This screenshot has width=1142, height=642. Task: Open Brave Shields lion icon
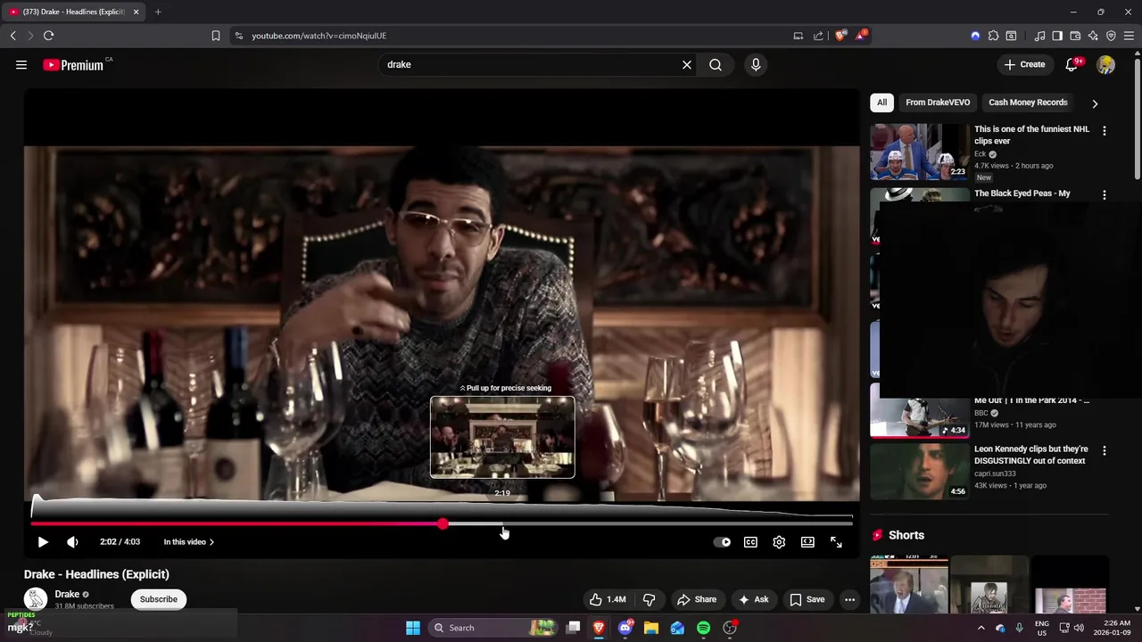840,36
